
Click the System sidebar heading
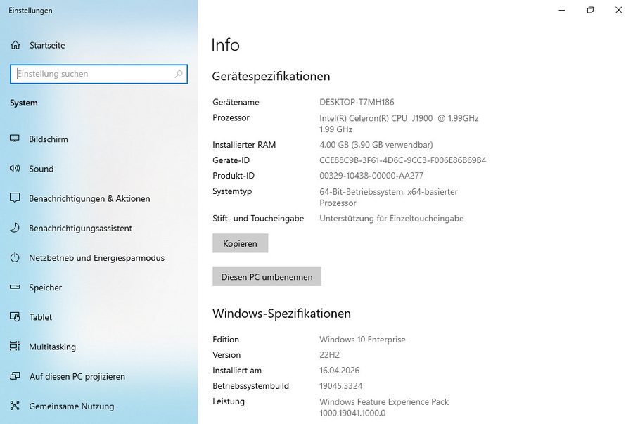(x=24, y=103)
